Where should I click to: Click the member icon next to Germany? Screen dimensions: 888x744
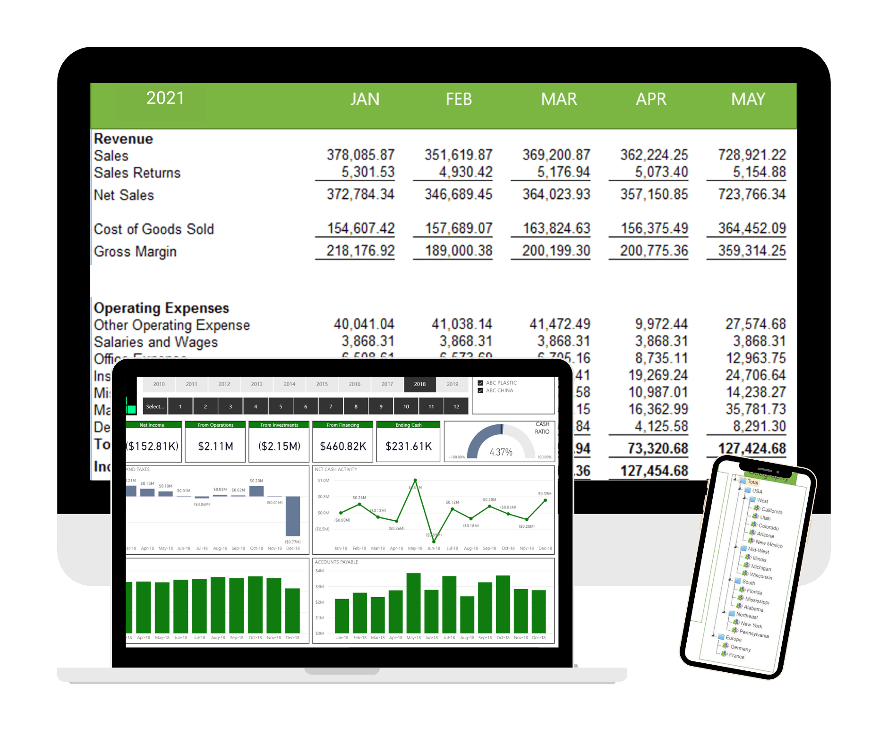point(726,645)
